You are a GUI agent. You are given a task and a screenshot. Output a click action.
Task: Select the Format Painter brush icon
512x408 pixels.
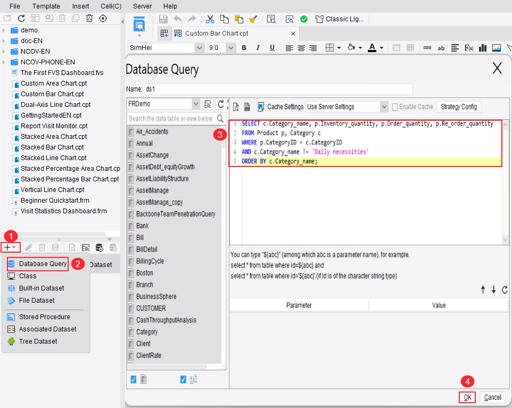(x=253, y=19)
